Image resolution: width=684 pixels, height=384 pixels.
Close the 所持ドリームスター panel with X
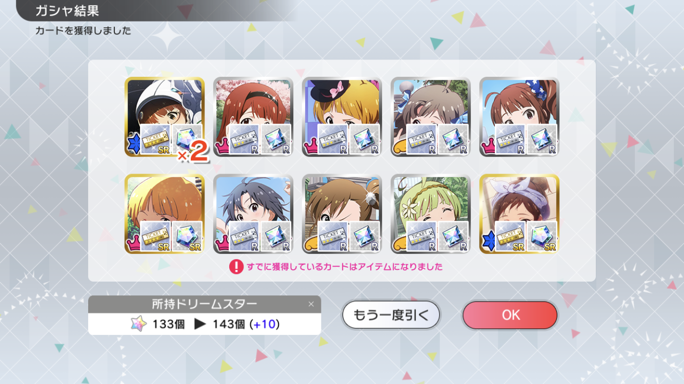(311, 304)
